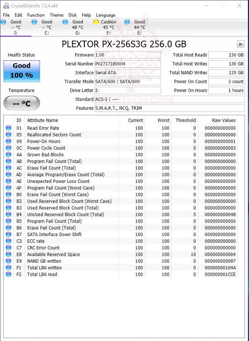Click Total Host Reads value 230 GB

227,55
